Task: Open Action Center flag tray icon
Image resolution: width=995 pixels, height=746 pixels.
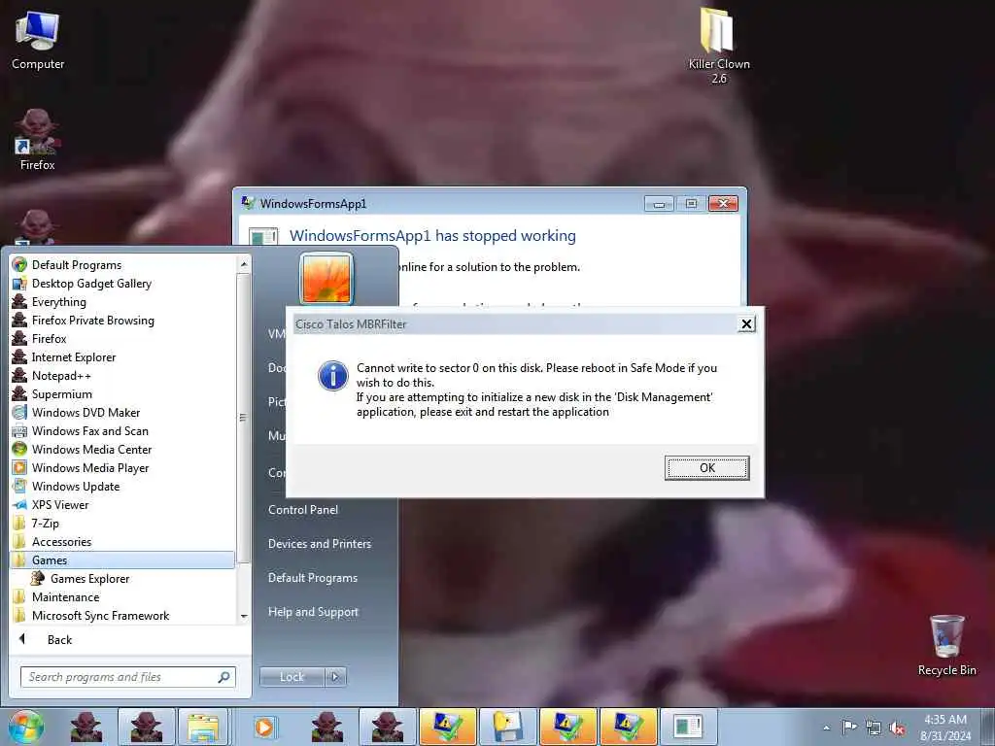Action: point(849,728)
